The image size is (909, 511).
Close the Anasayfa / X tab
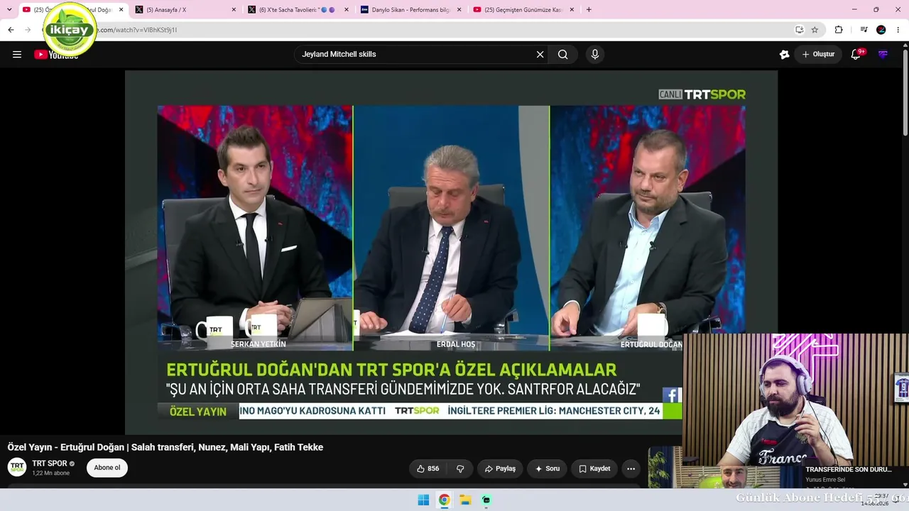(234, 10)
